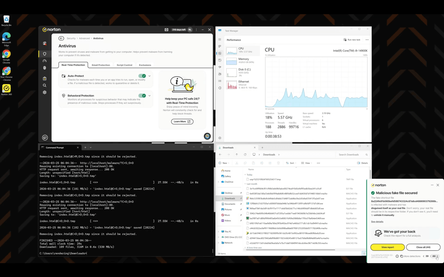
Task: Open Explorer toolbar more options ellipsis
Action: [318, 163]
